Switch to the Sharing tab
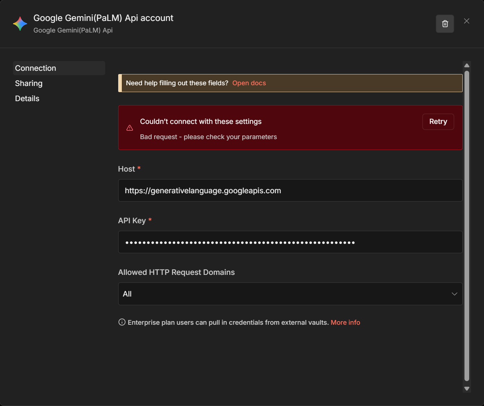Image resolution: width=484 pixels, height=406 pixels. (x=29, y=83)
